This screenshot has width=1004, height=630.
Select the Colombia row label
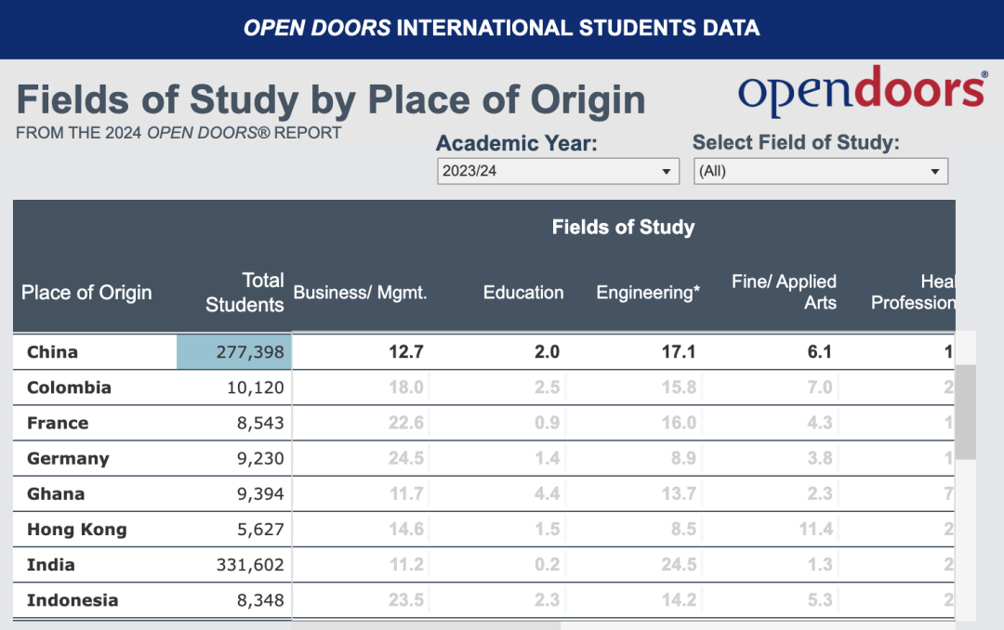(x=69, y=387)
